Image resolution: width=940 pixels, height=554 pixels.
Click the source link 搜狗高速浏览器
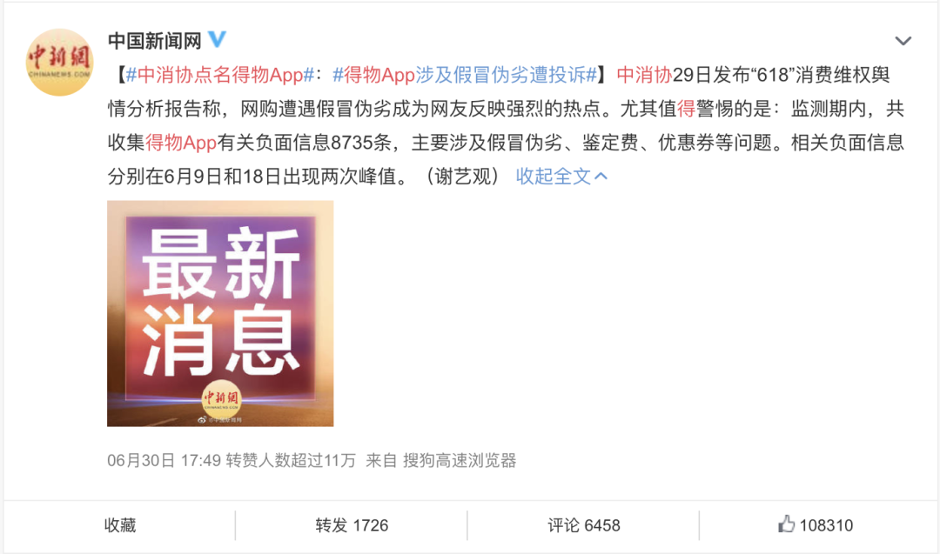pos(460,460)
